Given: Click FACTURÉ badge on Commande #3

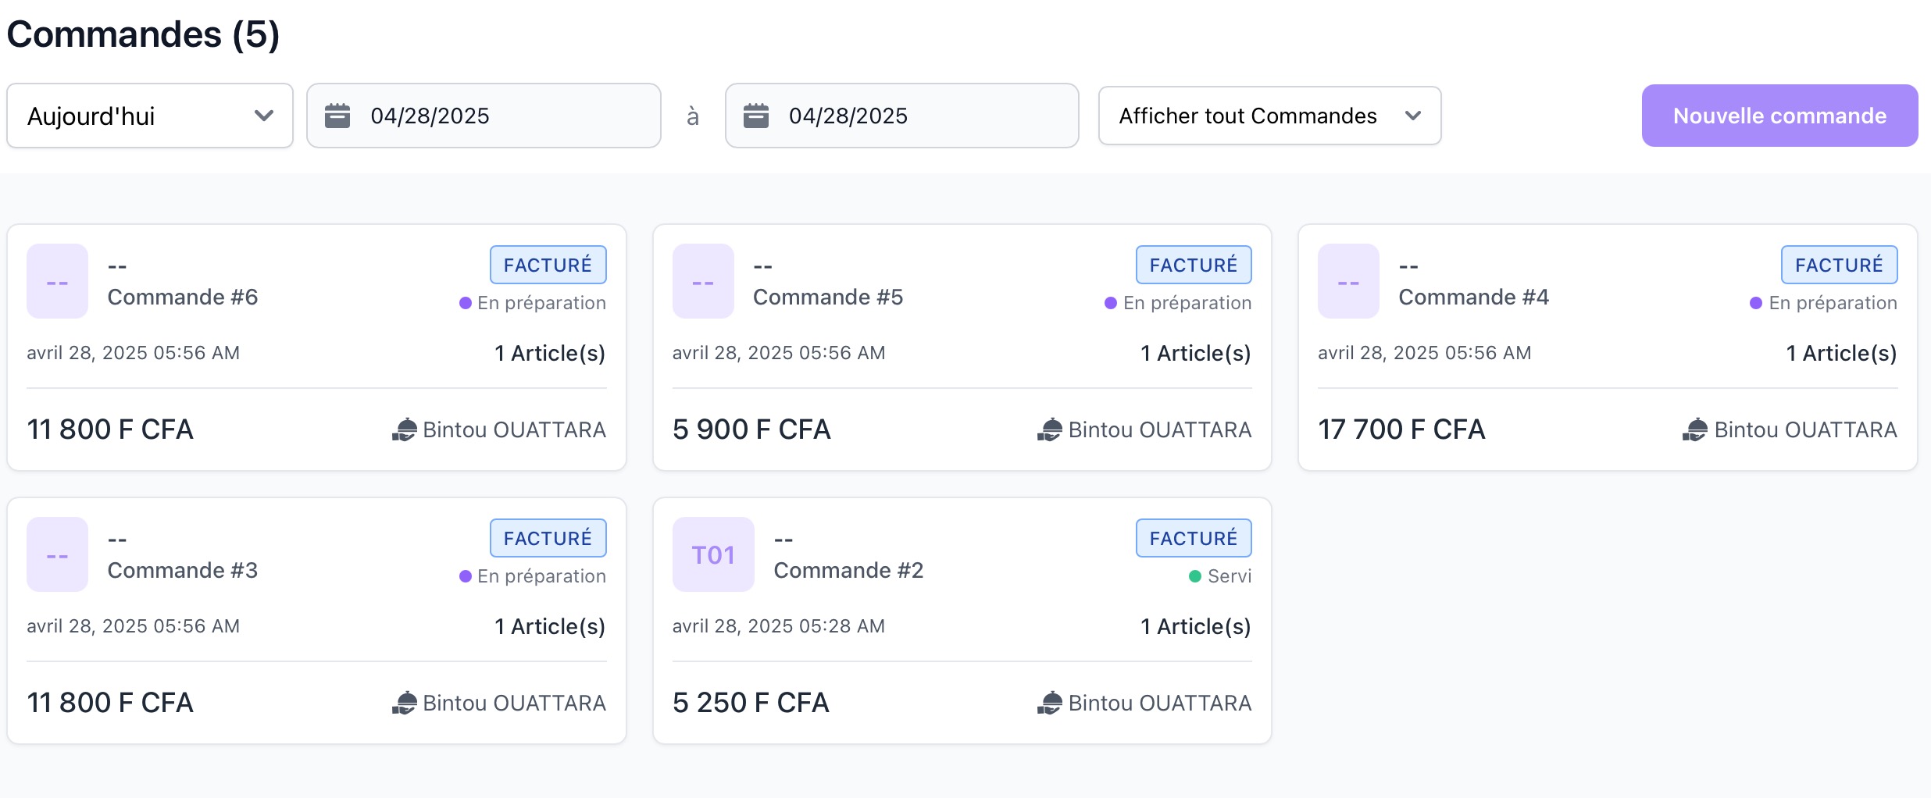Looking at the screenshot, I should pyautogui.click(x=548, y=538).
